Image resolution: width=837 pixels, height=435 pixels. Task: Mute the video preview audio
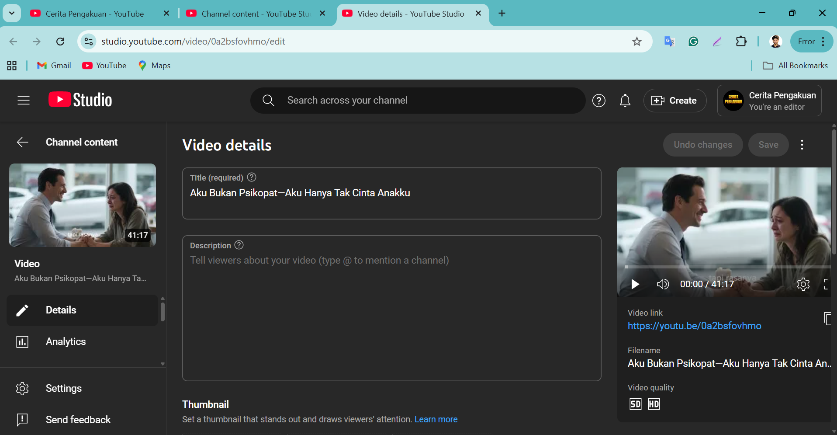663,284
